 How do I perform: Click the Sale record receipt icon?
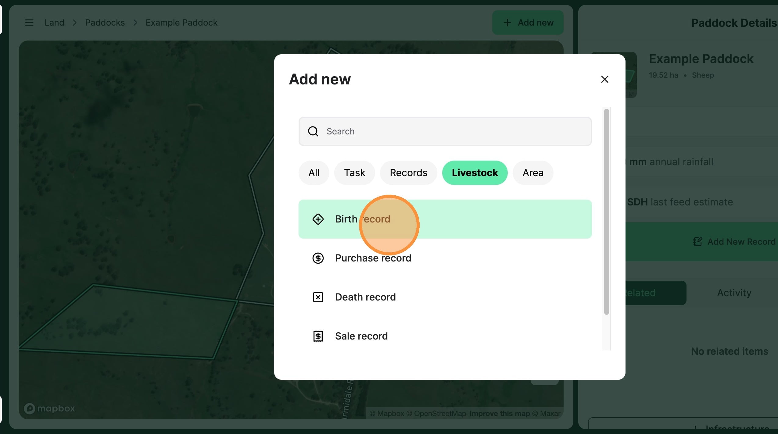pyautogui.click(x=318, y=336)
